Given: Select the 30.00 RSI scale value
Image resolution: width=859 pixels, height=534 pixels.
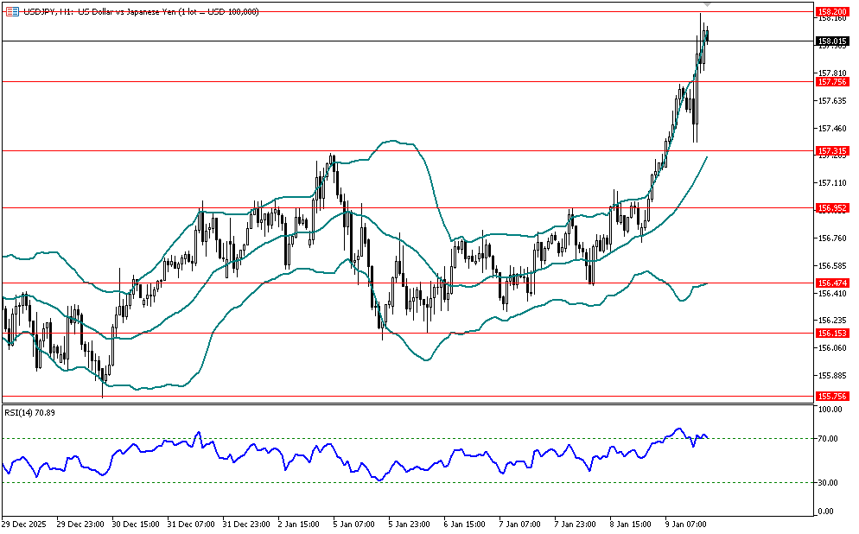Looking at the screenshot, I should (830, 482).
